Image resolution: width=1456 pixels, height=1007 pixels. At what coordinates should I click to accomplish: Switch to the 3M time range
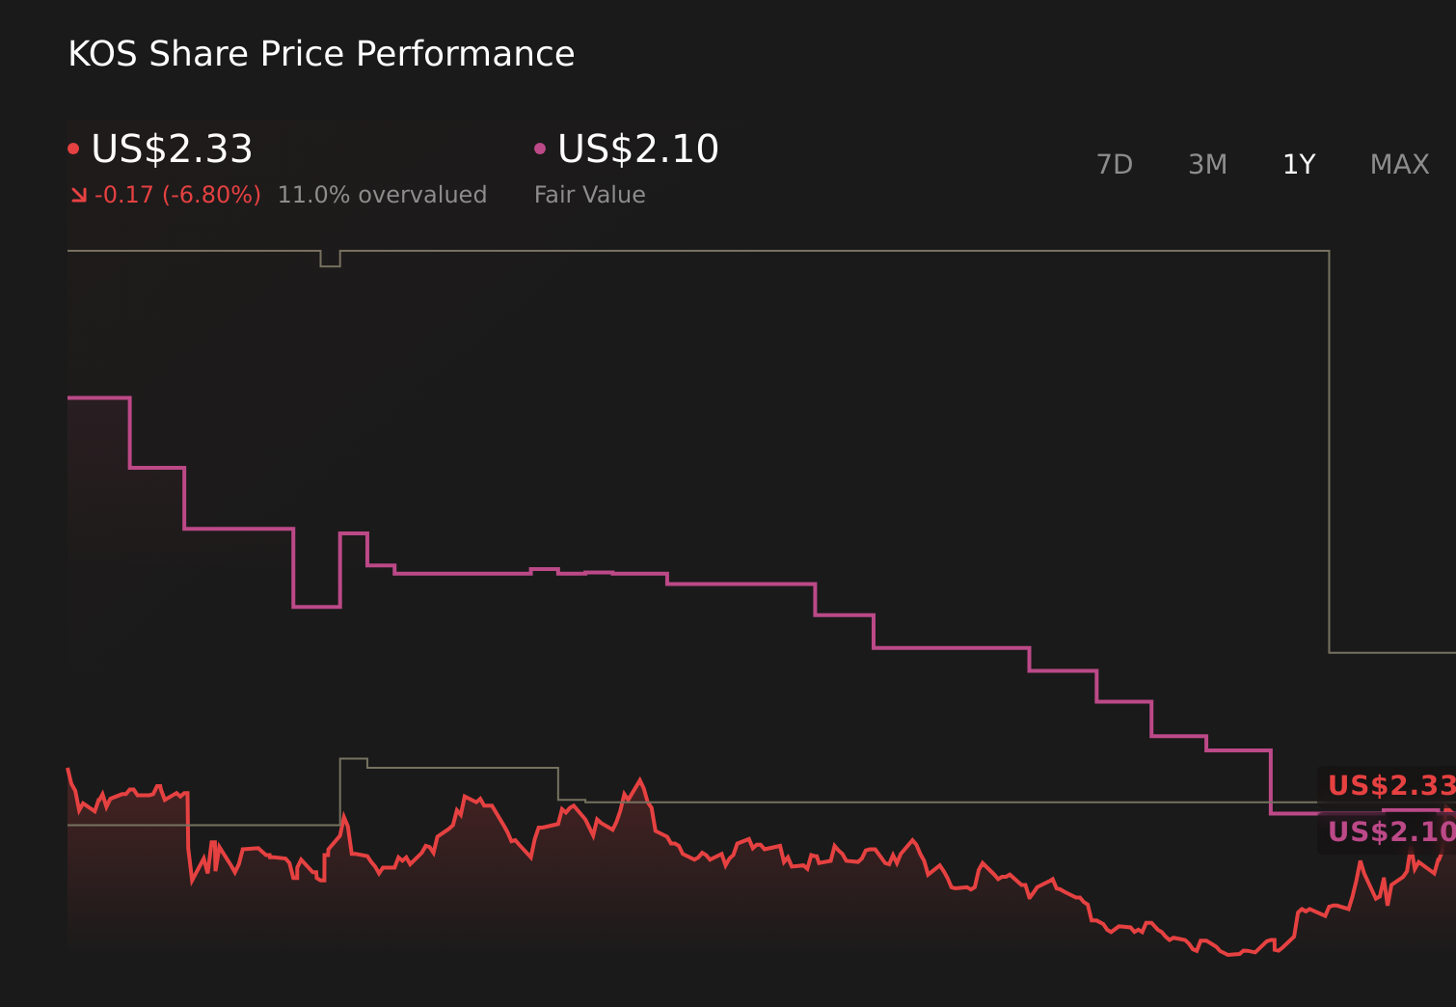1206,164
